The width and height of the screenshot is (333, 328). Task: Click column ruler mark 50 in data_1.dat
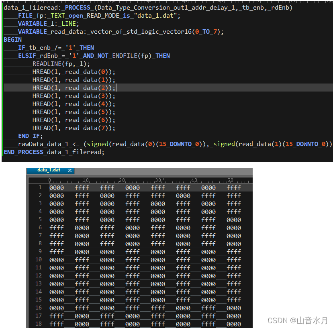(x=230, y=180)
